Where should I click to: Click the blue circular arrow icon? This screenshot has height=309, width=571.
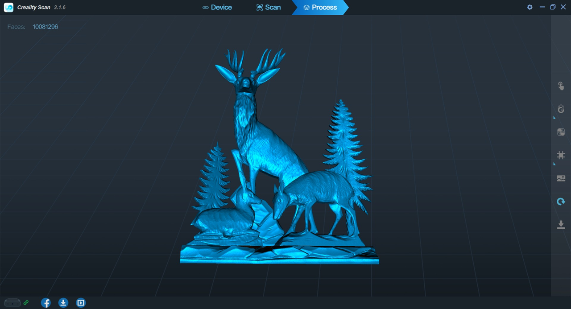[x=561, y=202]
